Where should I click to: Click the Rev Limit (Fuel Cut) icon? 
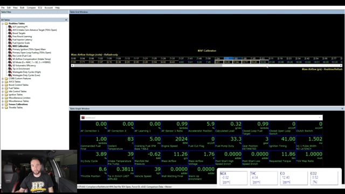[10, 56]
